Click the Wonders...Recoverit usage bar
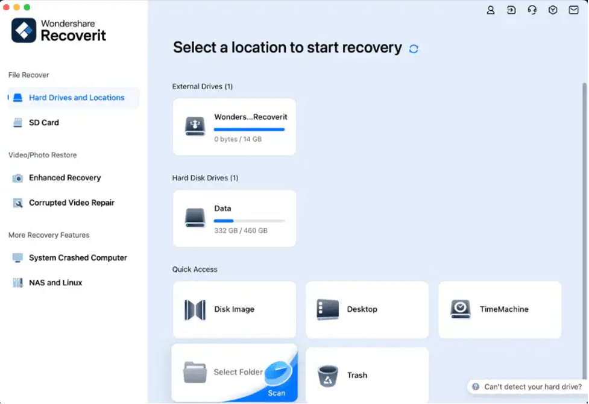Viewport: 589px width, 404px height. (x=250, y=129)
